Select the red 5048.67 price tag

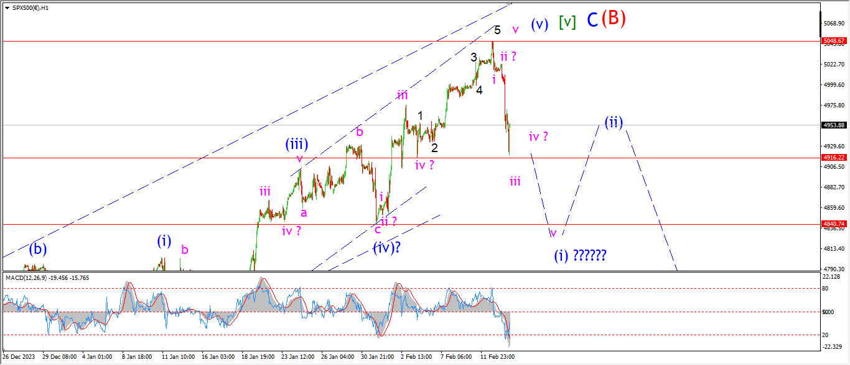coord(834,41)
